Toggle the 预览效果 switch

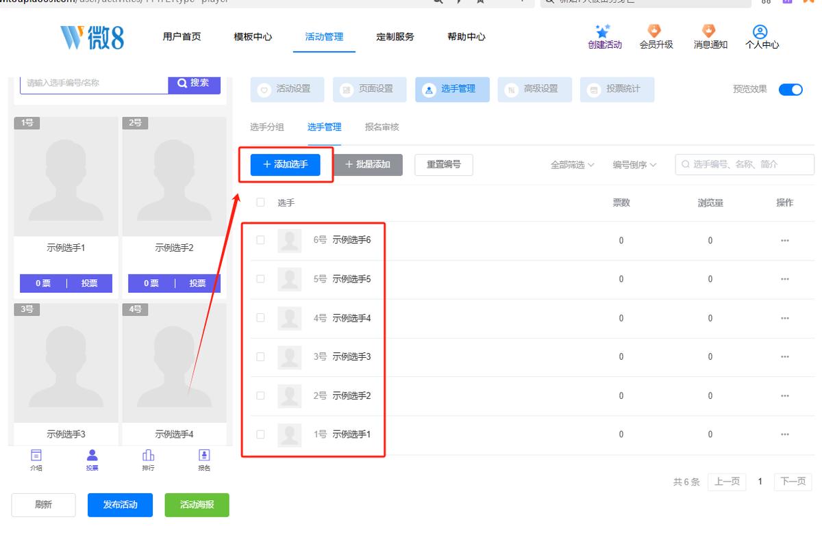point(790,89)
